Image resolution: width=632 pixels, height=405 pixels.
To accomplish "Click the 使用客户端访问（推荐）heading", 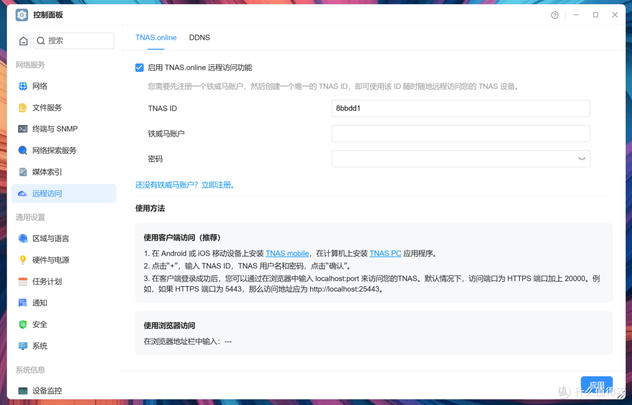I will click(182, 238).
